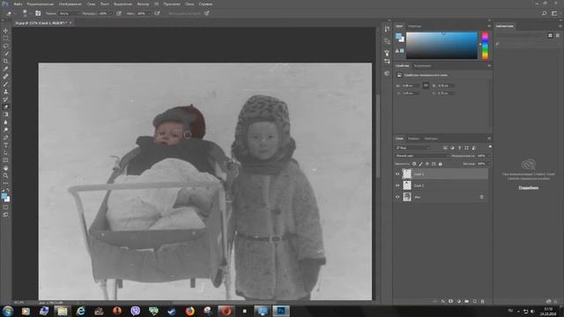
Task: Switch Libraries to list view
Action: (558, 35)
